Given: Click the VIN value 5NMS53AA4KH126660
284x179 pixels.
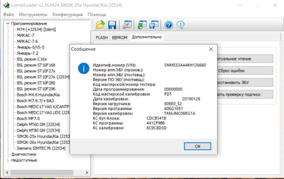Looking at the screenshot, I should pyautogui.click(x=185, y=65).
